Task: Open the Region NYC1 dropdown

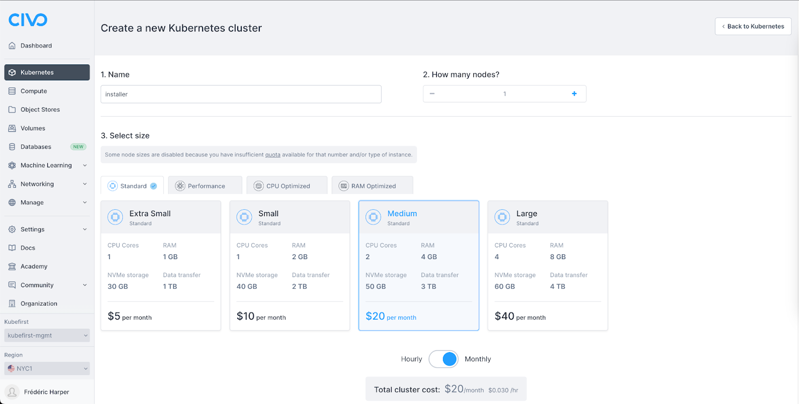Action: point(47,369)
